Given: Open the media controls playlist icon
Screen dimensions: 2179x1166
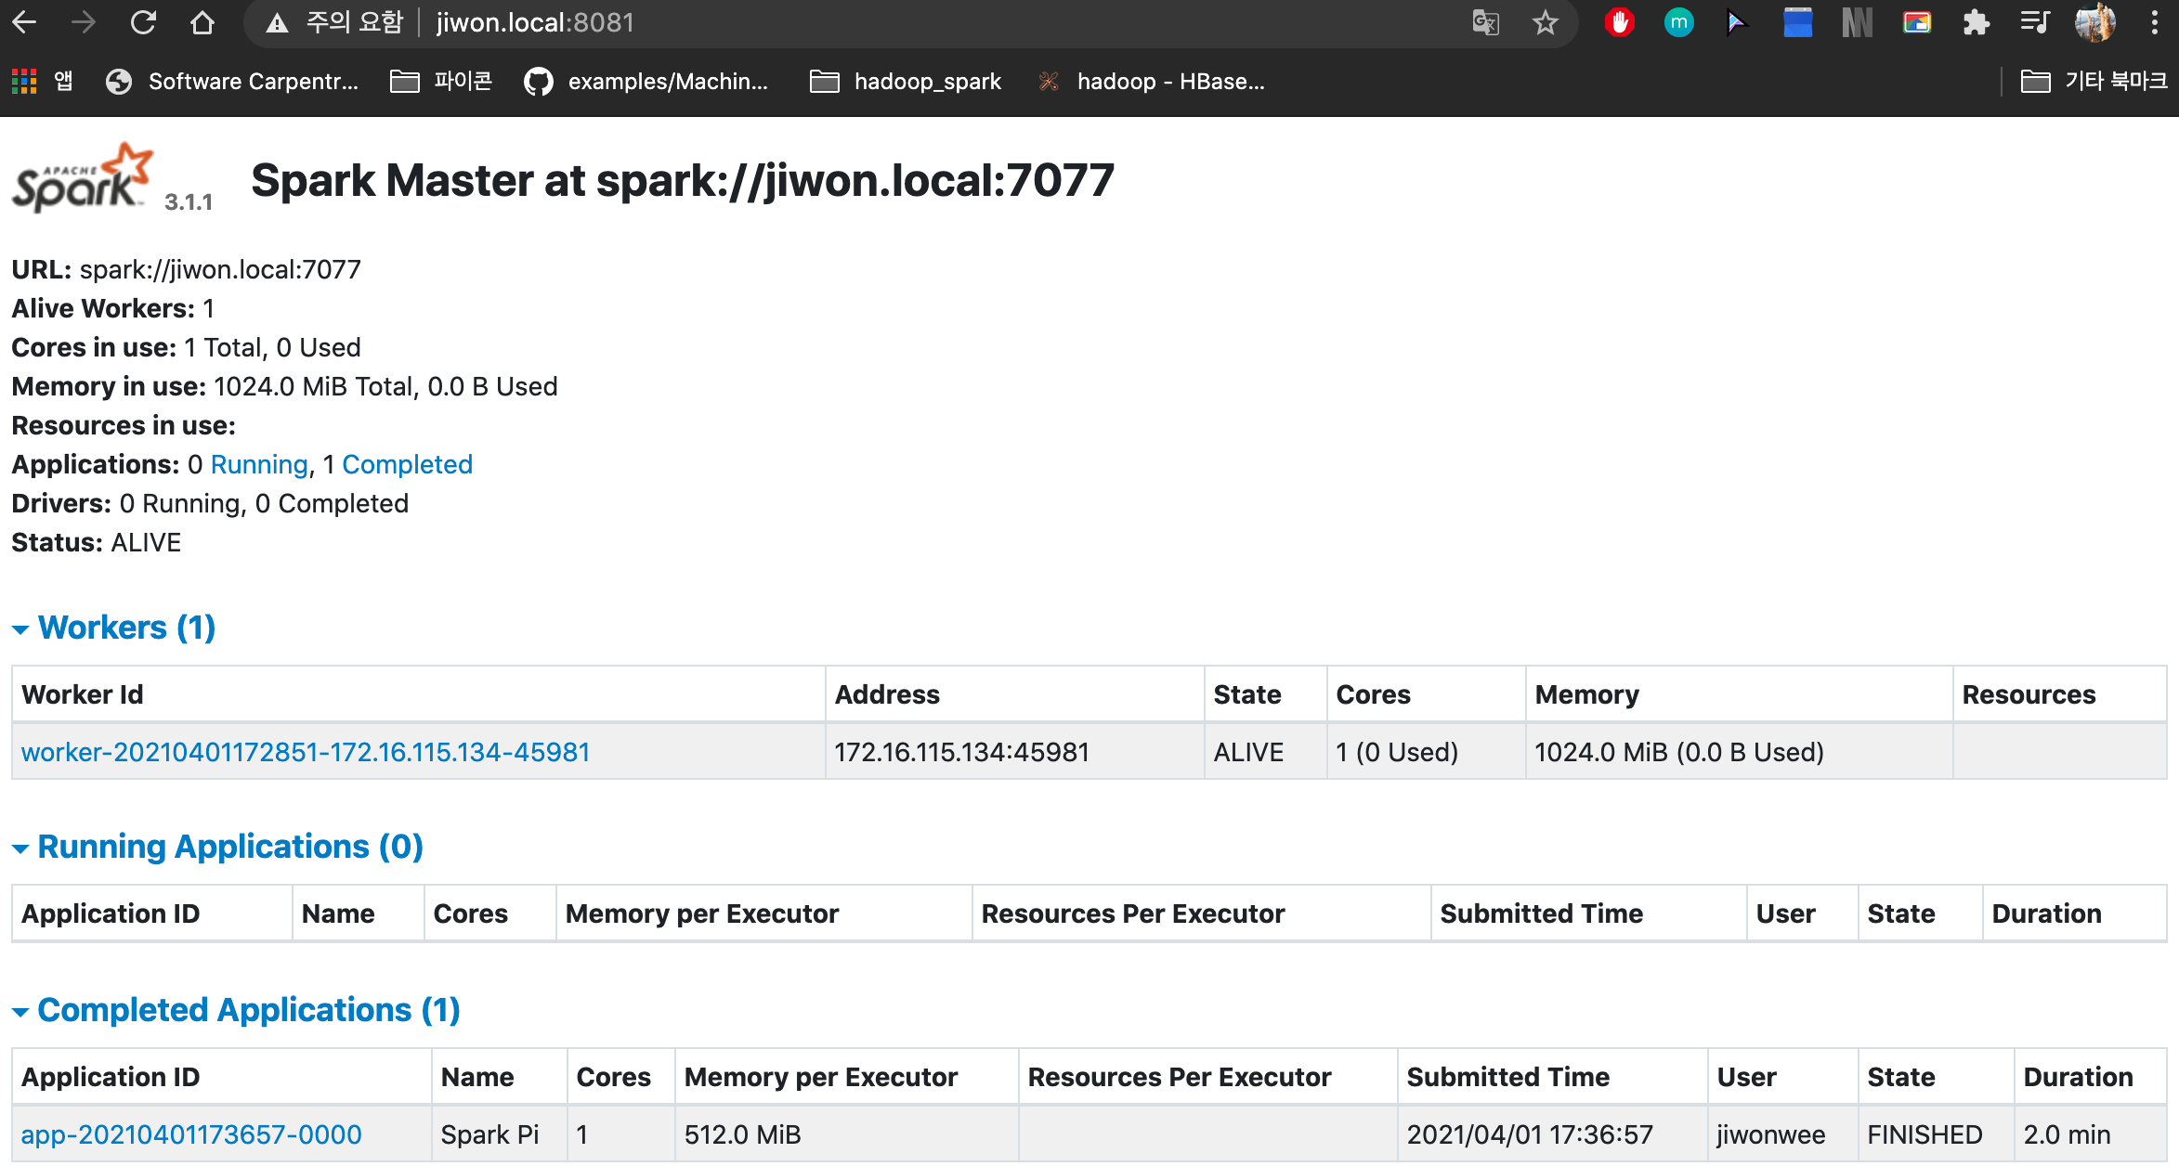Looking at the screenshot, I should coord(2034,22).
